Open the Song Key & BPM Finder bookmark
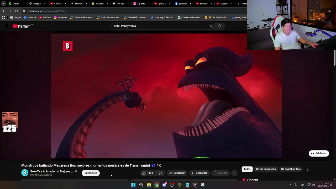This screenshot has height=189, width=336. tap(162, 18)
